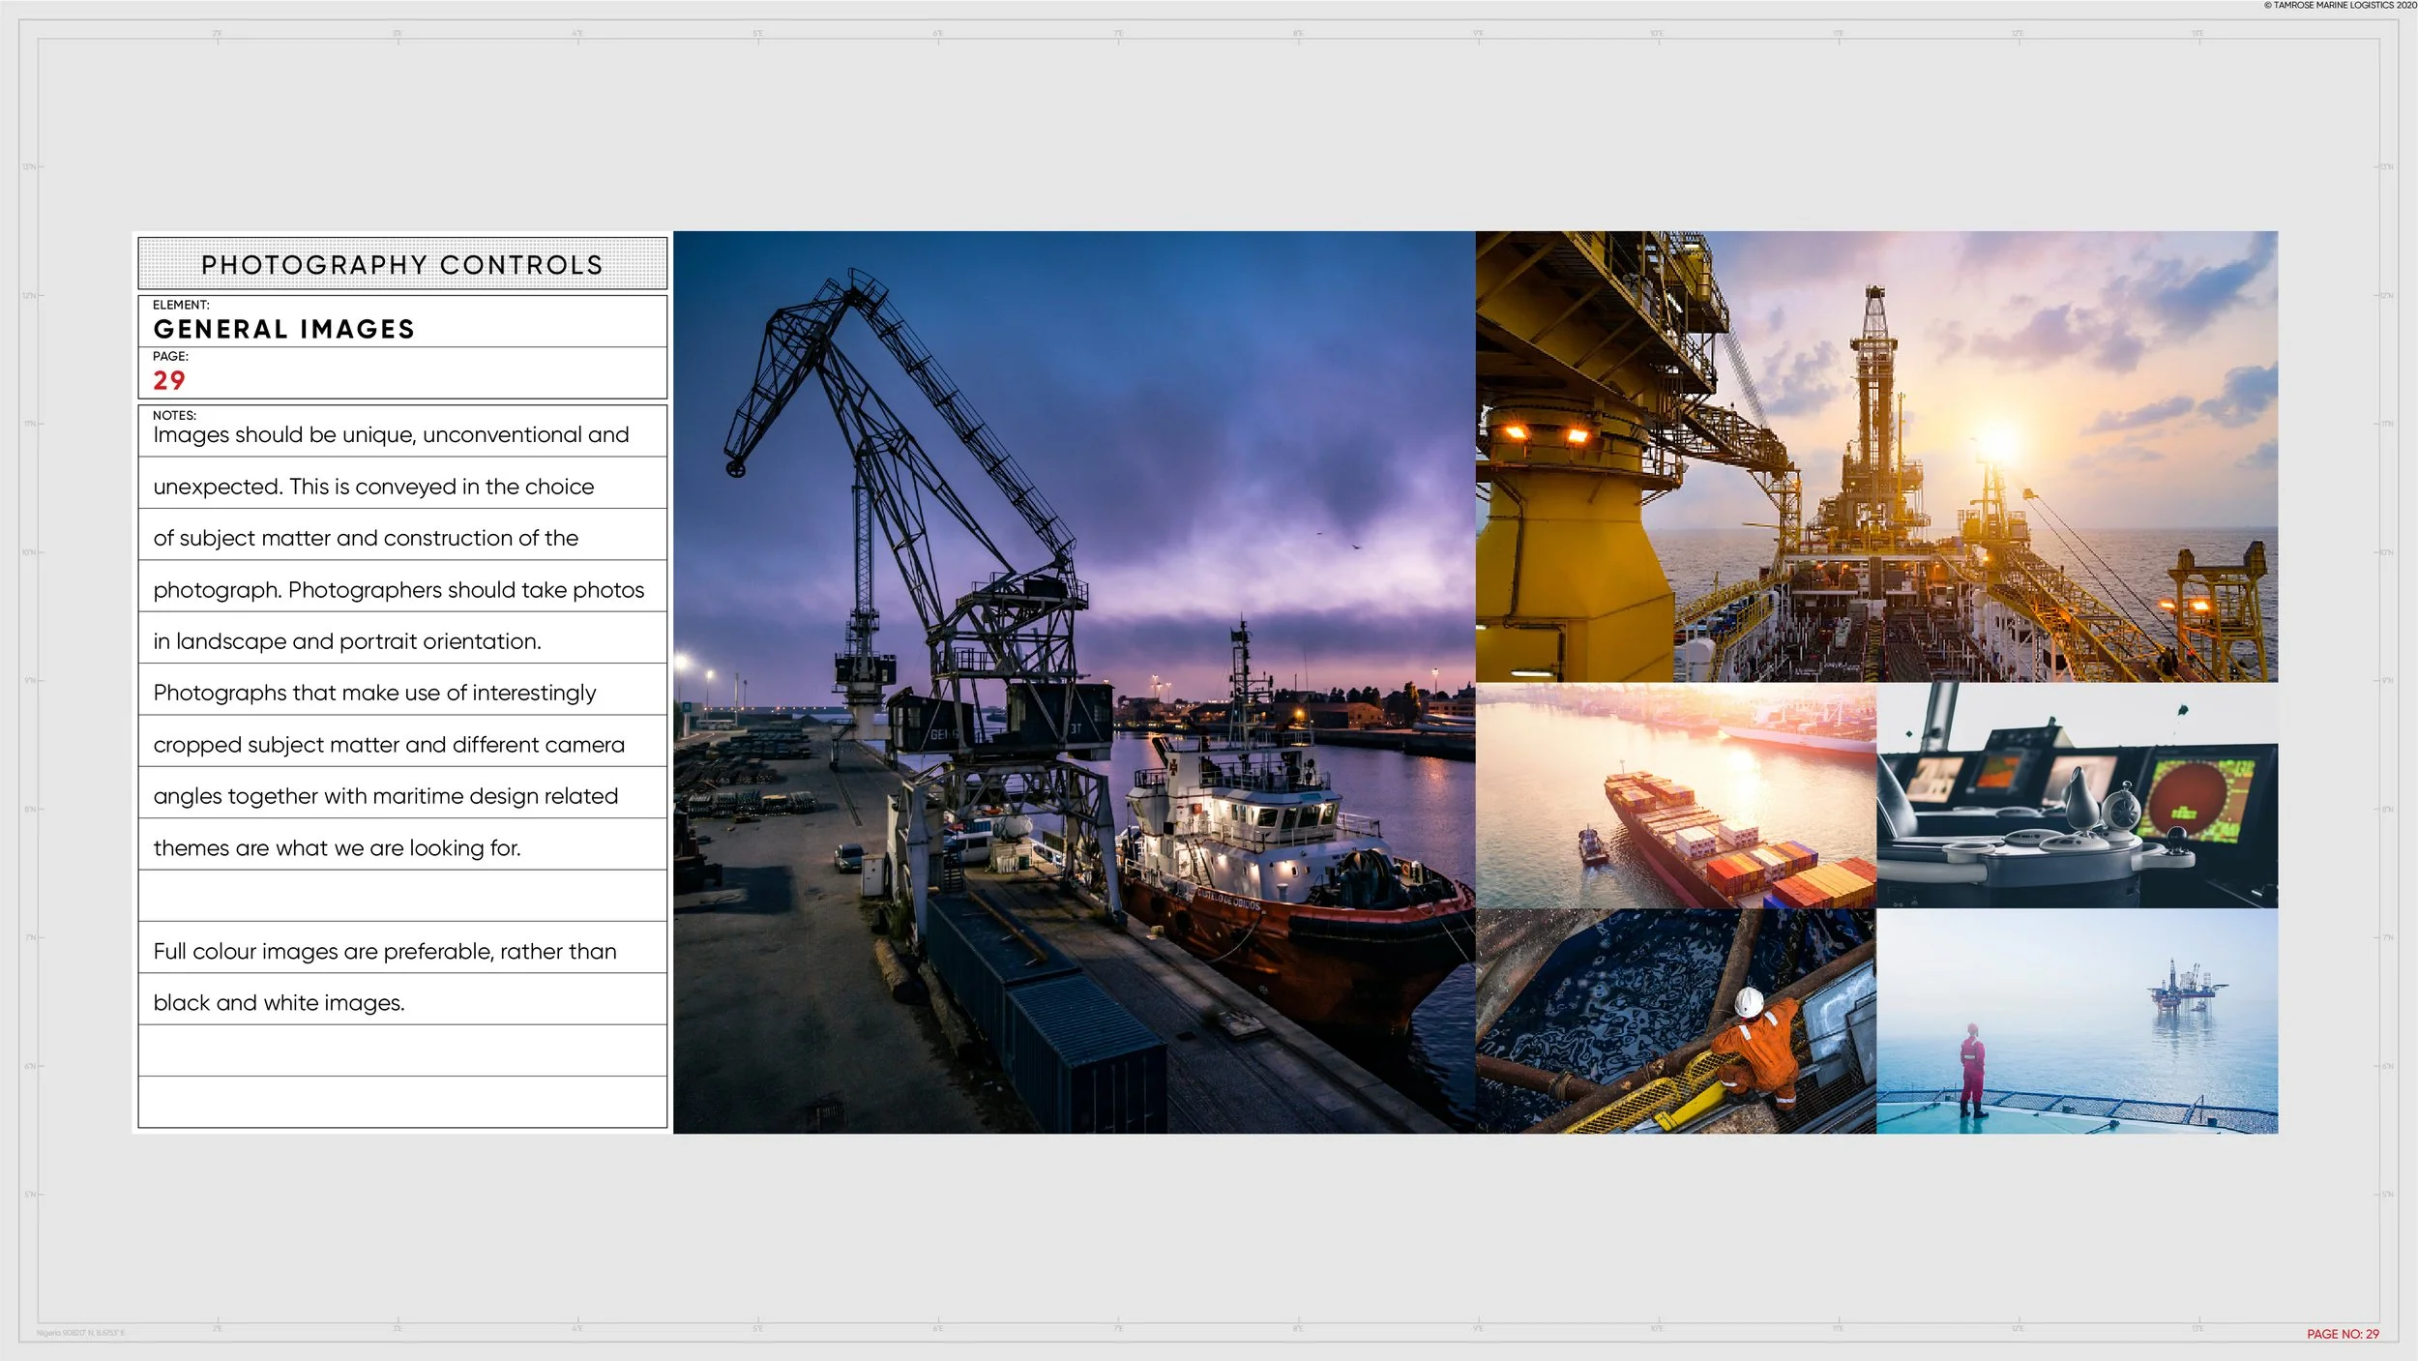The width and height of the screenshot is (2418, 1361).
Task: Select the oil rig sunset photo
Action: coord(1876,456)
